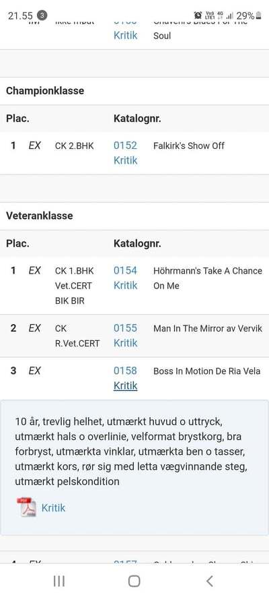Screen dimensions: 269x599
Task: Open catalog number 0154 link
Action: point(125,271)
